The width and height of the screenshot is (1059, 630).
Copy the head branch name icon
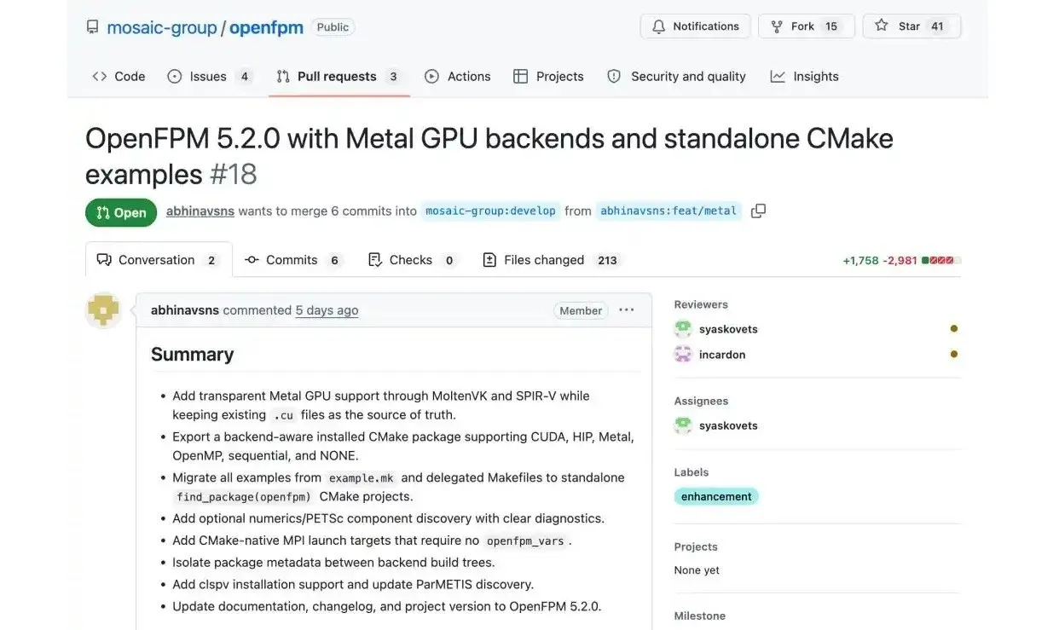click(x=758, y=211)
